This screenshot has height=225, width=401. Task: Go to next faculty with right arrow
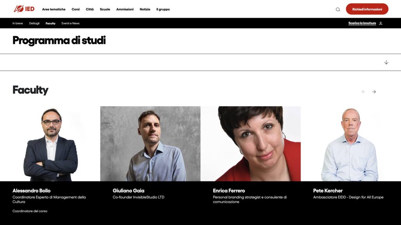coord(374,92)
